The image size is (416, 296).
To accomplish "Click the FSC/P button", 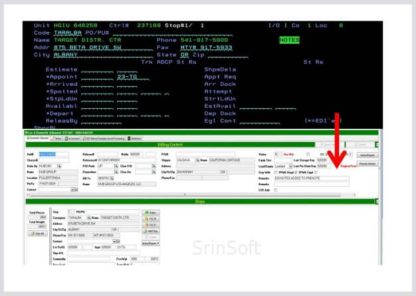I will point(151,225).
